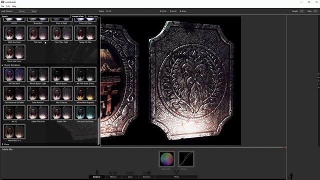Select the Multi Grad Cool look thumbnail
320x180 pixels.
click(x=14, y=33)
